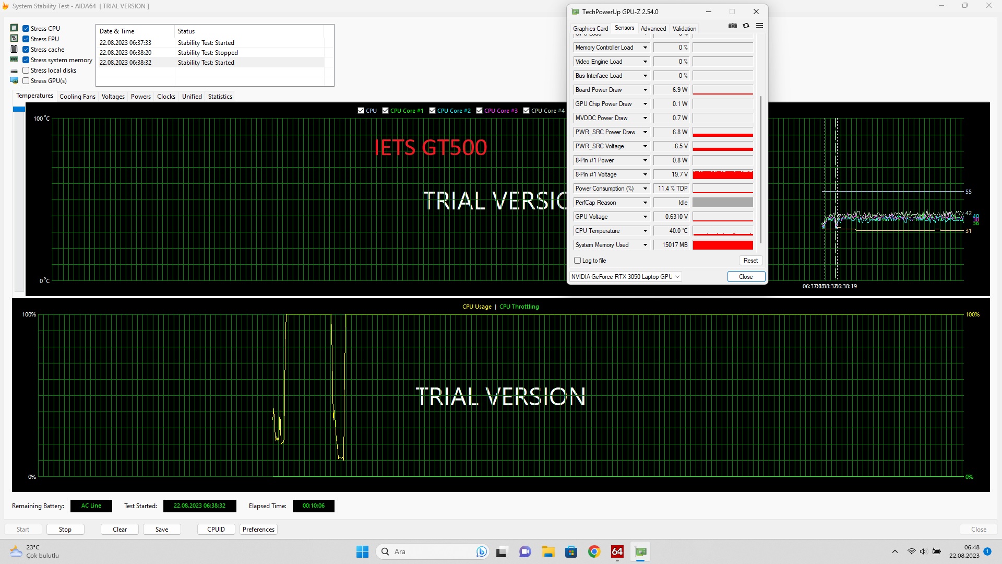Open AIDA64 icon in taskbar
This screenshot has height=564, width=1002.
617,551
